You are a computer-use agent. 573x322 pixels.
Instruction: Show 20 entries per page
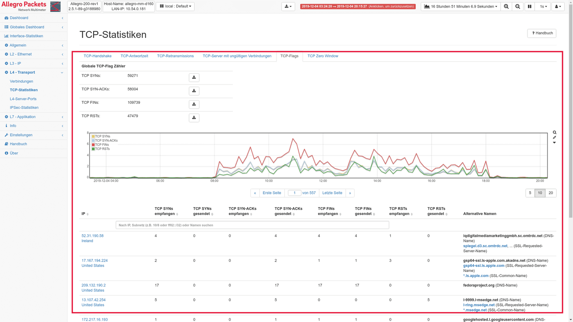(x=550, y=193)
